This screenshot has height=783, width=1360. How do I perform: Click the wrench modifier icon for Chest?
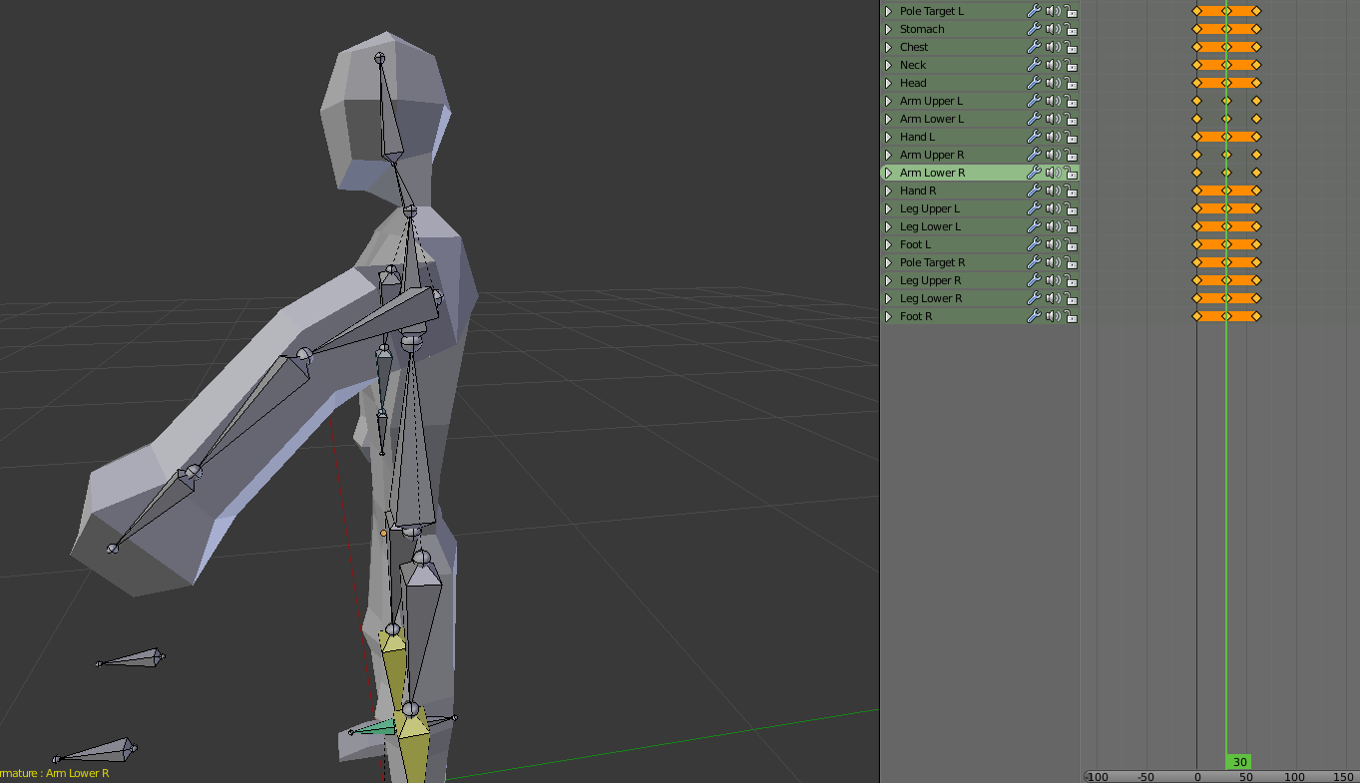1034,47
